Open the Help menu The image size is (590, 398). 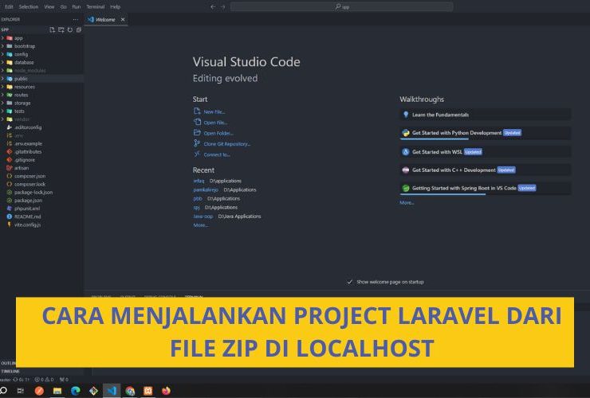pos(115,6)
